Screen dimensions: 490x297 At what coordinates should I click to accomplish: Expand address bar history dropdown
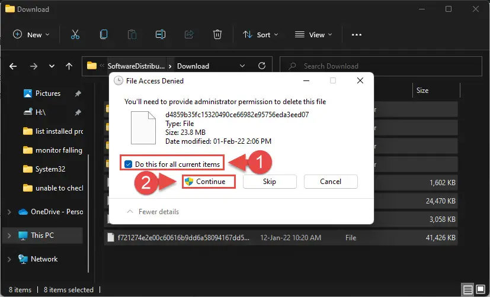pos(242,66)
